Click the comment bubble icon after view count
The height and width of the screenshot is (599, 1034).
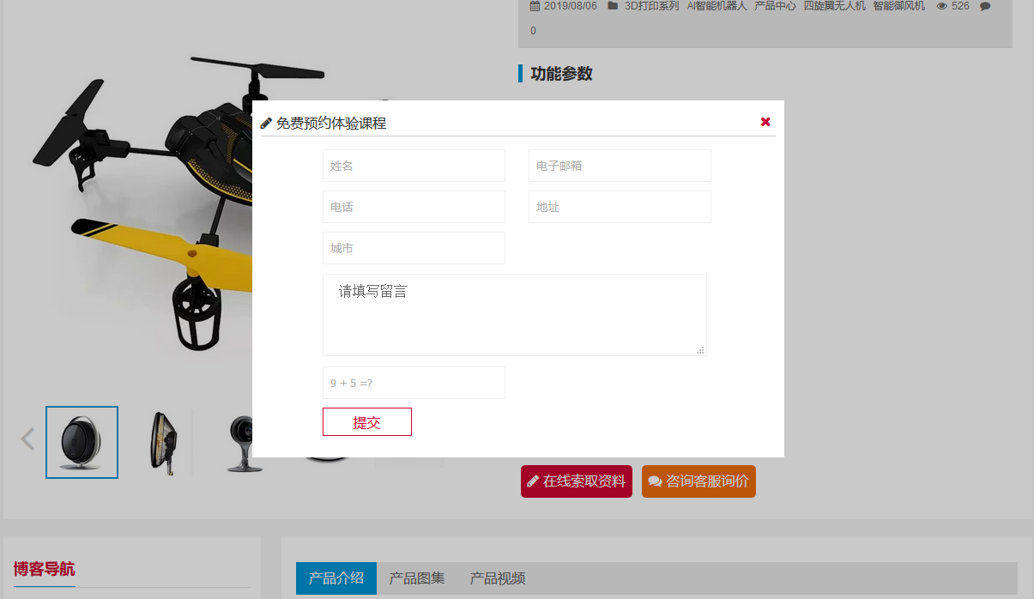pos(984,6)
